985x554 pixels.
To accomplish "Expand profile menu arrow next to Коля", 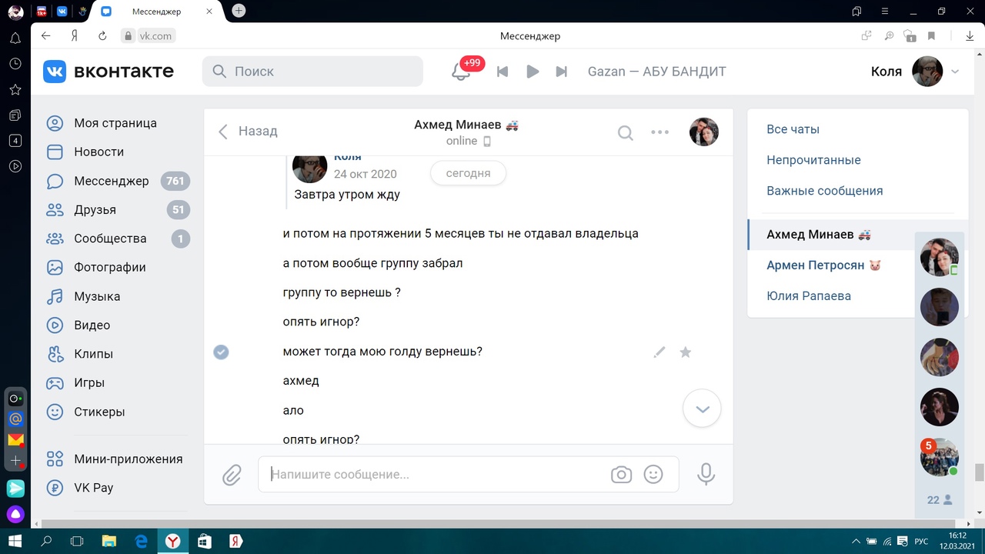I will tap(955, 72).
